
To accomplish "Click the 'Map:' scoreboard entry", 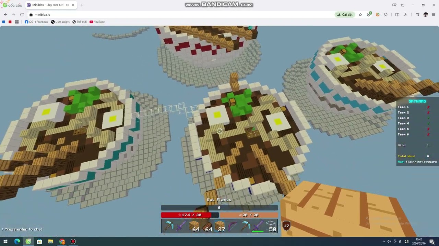I will pyautogui.click(x=417, y=162).
